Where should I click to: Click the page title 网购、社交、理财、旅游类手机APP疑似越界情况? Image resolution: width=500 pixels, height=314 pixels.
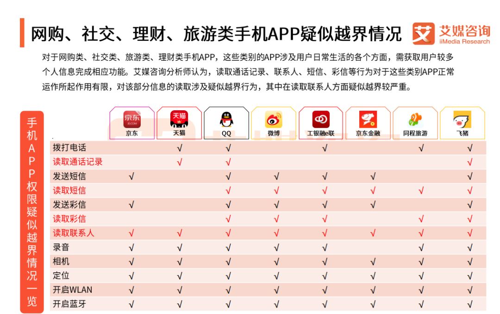click(x=216, y=33)
